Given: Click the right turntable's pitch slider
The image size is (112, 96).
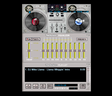Looking at the screenshot, I should [83, 6].
